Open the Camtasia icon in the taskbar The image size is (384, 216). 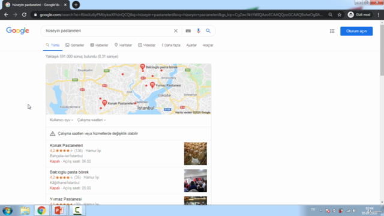(77, 211)
